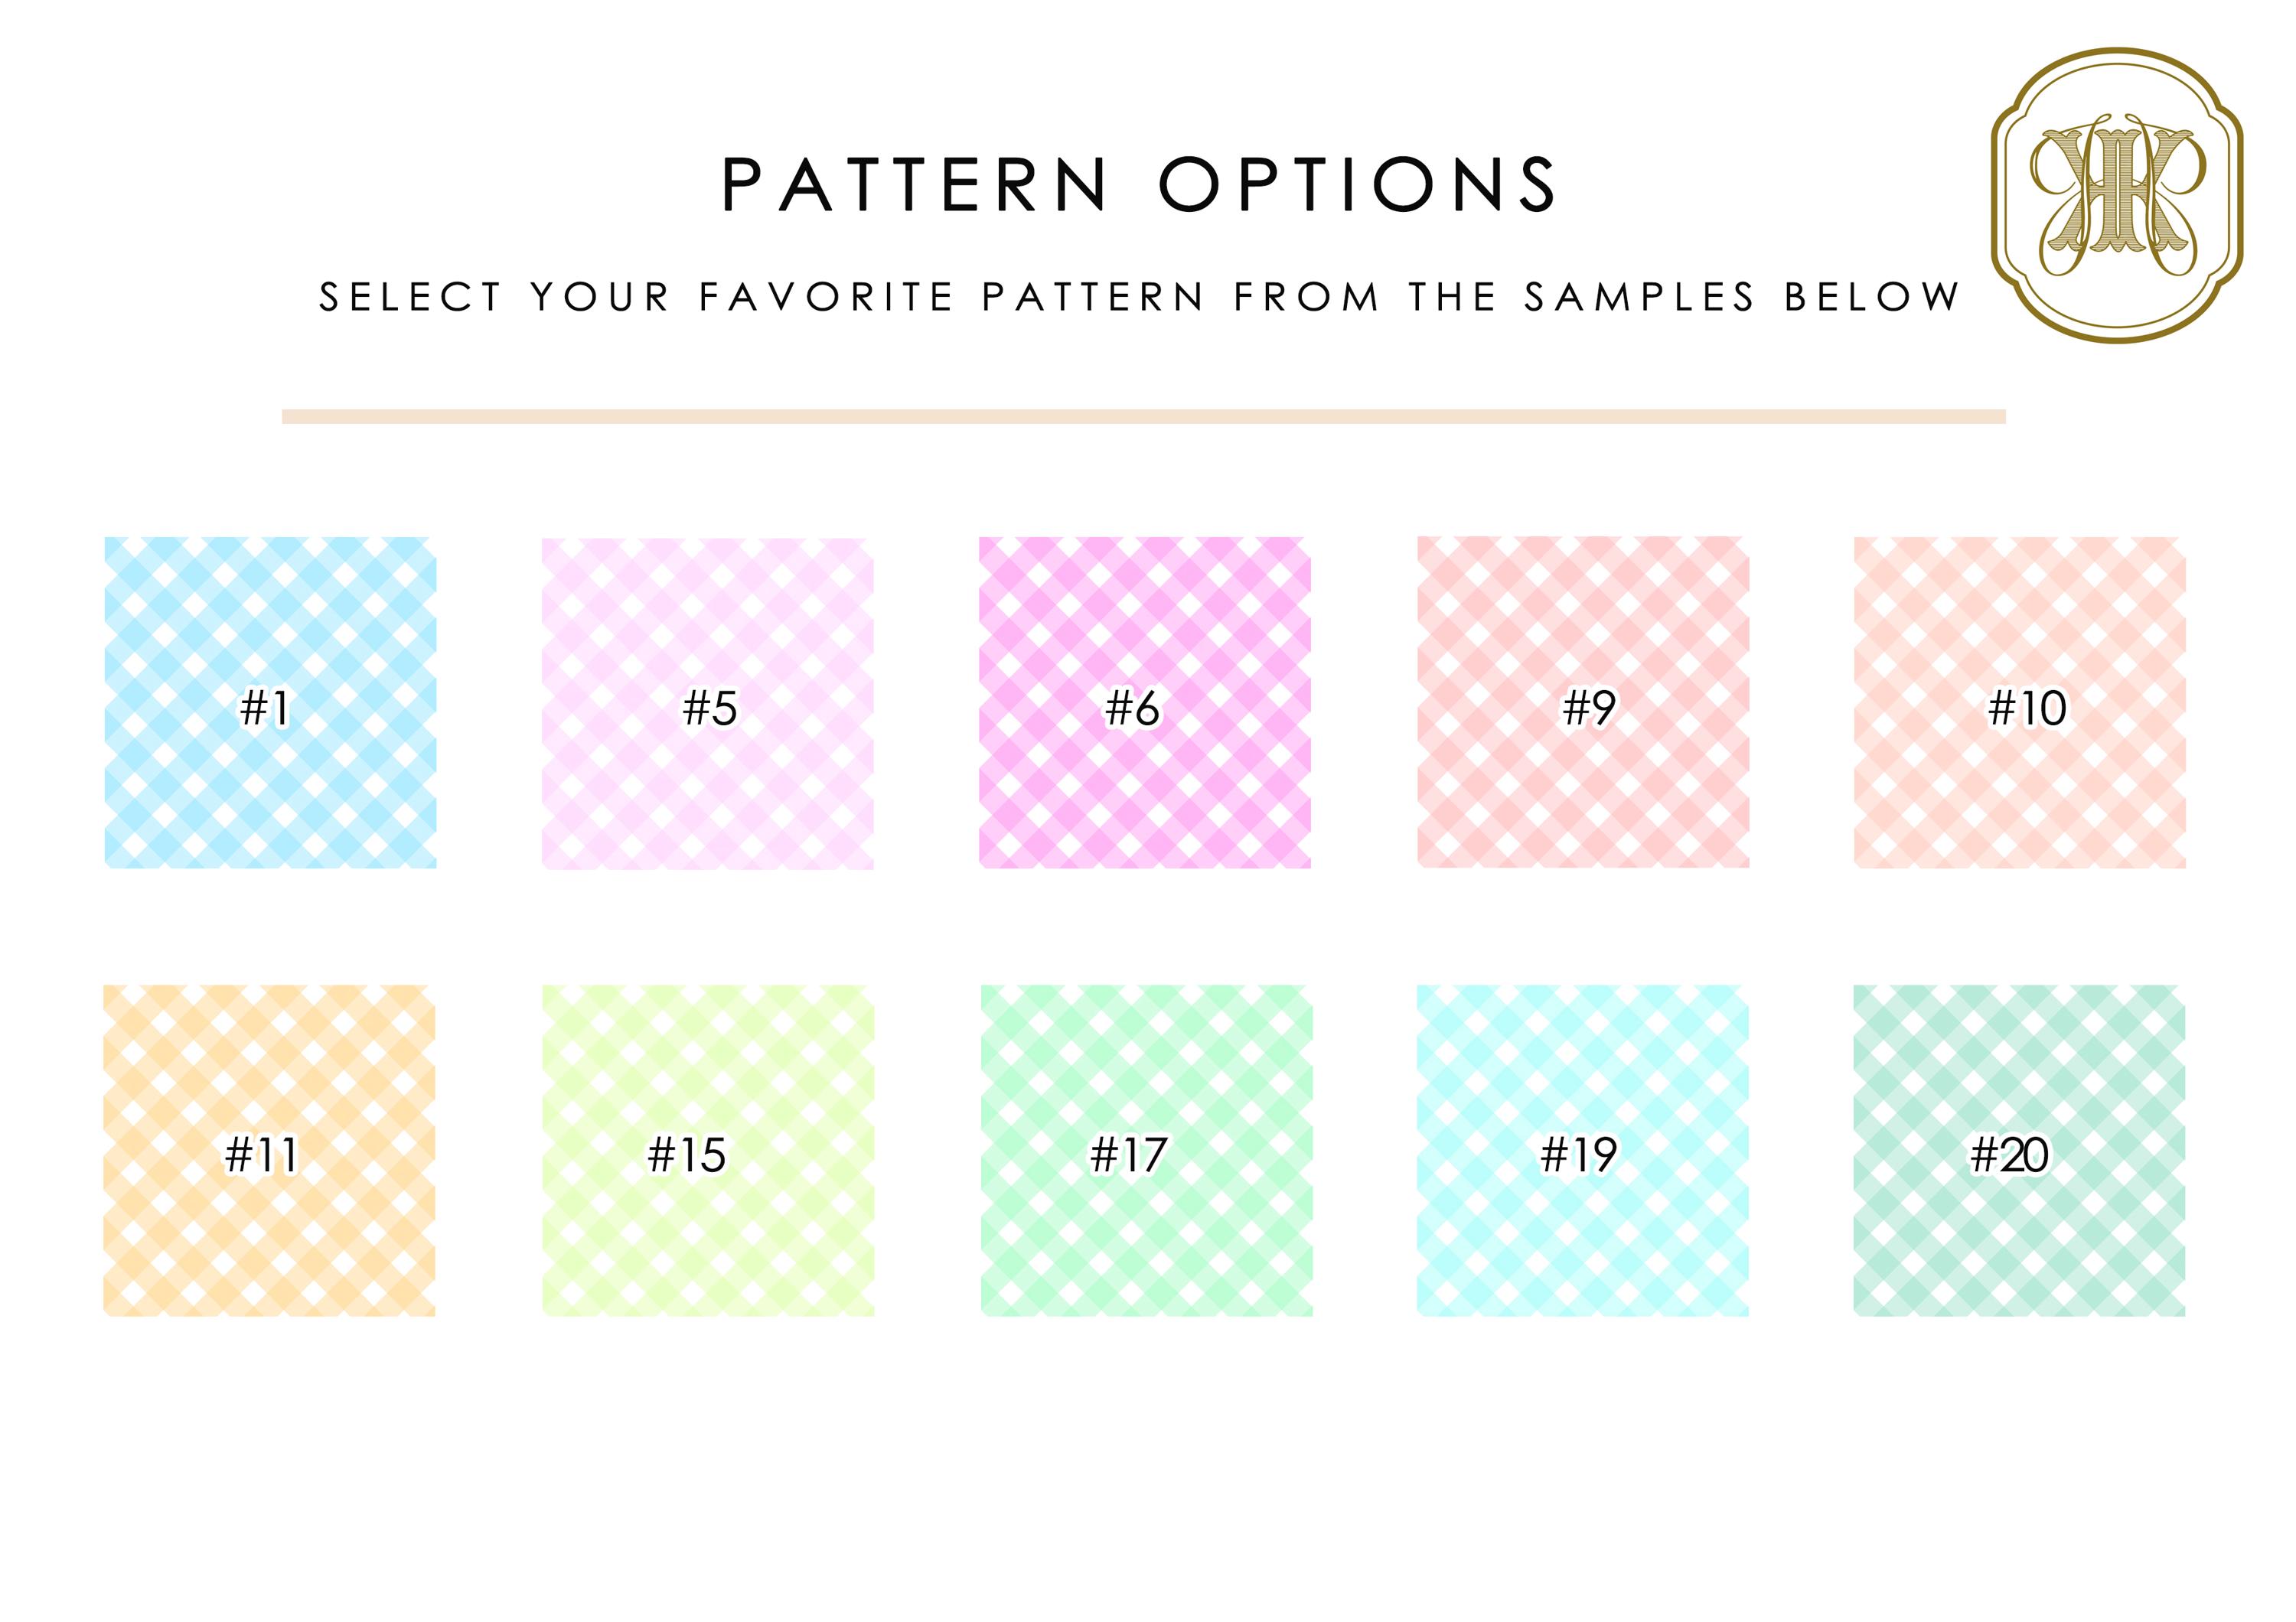Pick the sage green pattern #20
This screenshot has width=2296, height=1622.
click(2019, 1150)
